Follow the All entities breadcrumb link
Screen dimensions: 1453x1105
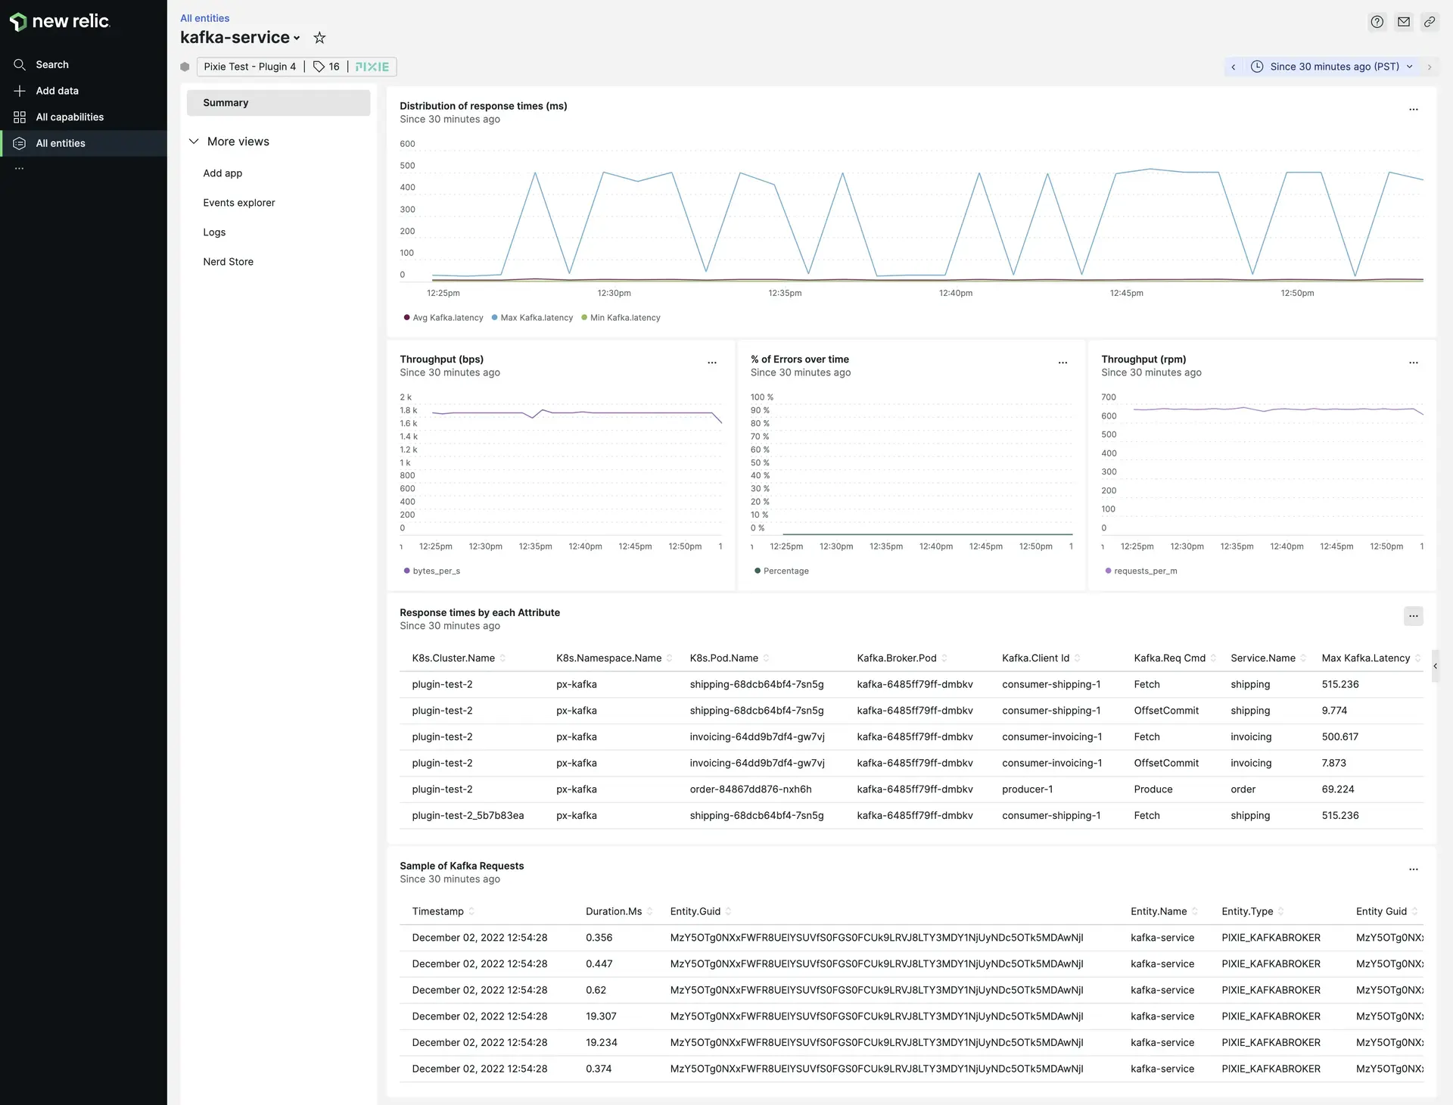tap(204, 18)
